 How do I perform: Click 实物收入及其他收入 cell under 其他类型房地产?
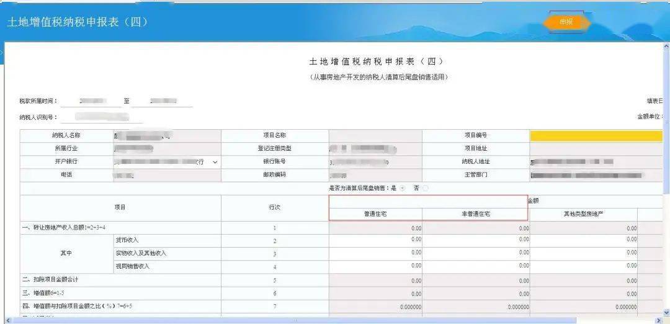click(584, 254)
